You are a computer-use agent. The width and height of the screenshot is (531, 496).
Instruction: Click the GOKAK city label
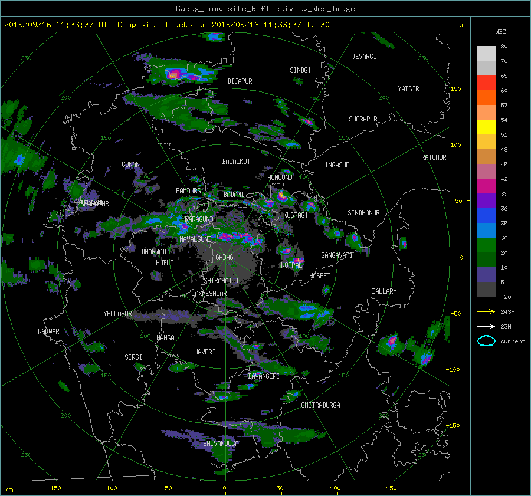tap(131, 165)
